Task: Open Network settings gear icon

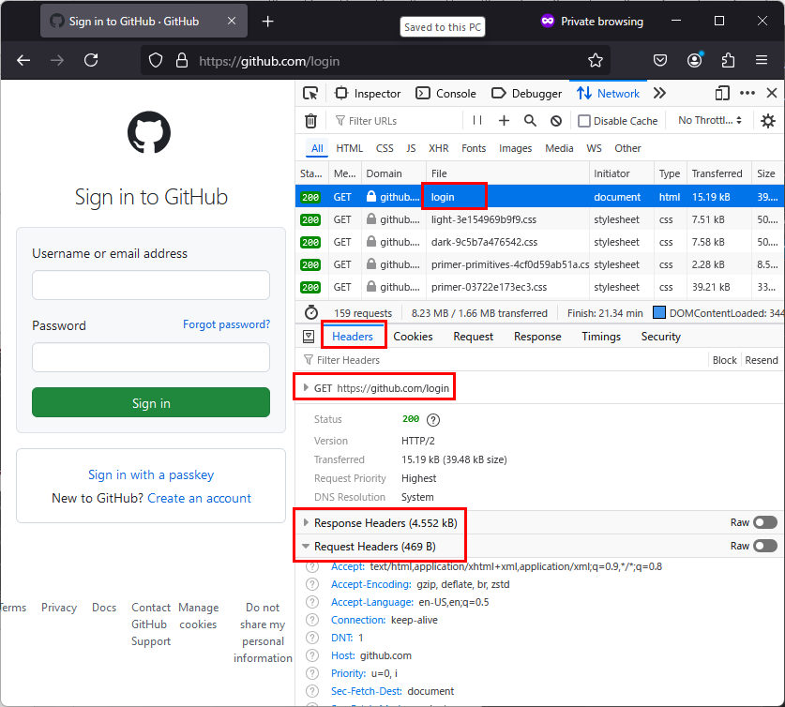Action: coord(767,121)
